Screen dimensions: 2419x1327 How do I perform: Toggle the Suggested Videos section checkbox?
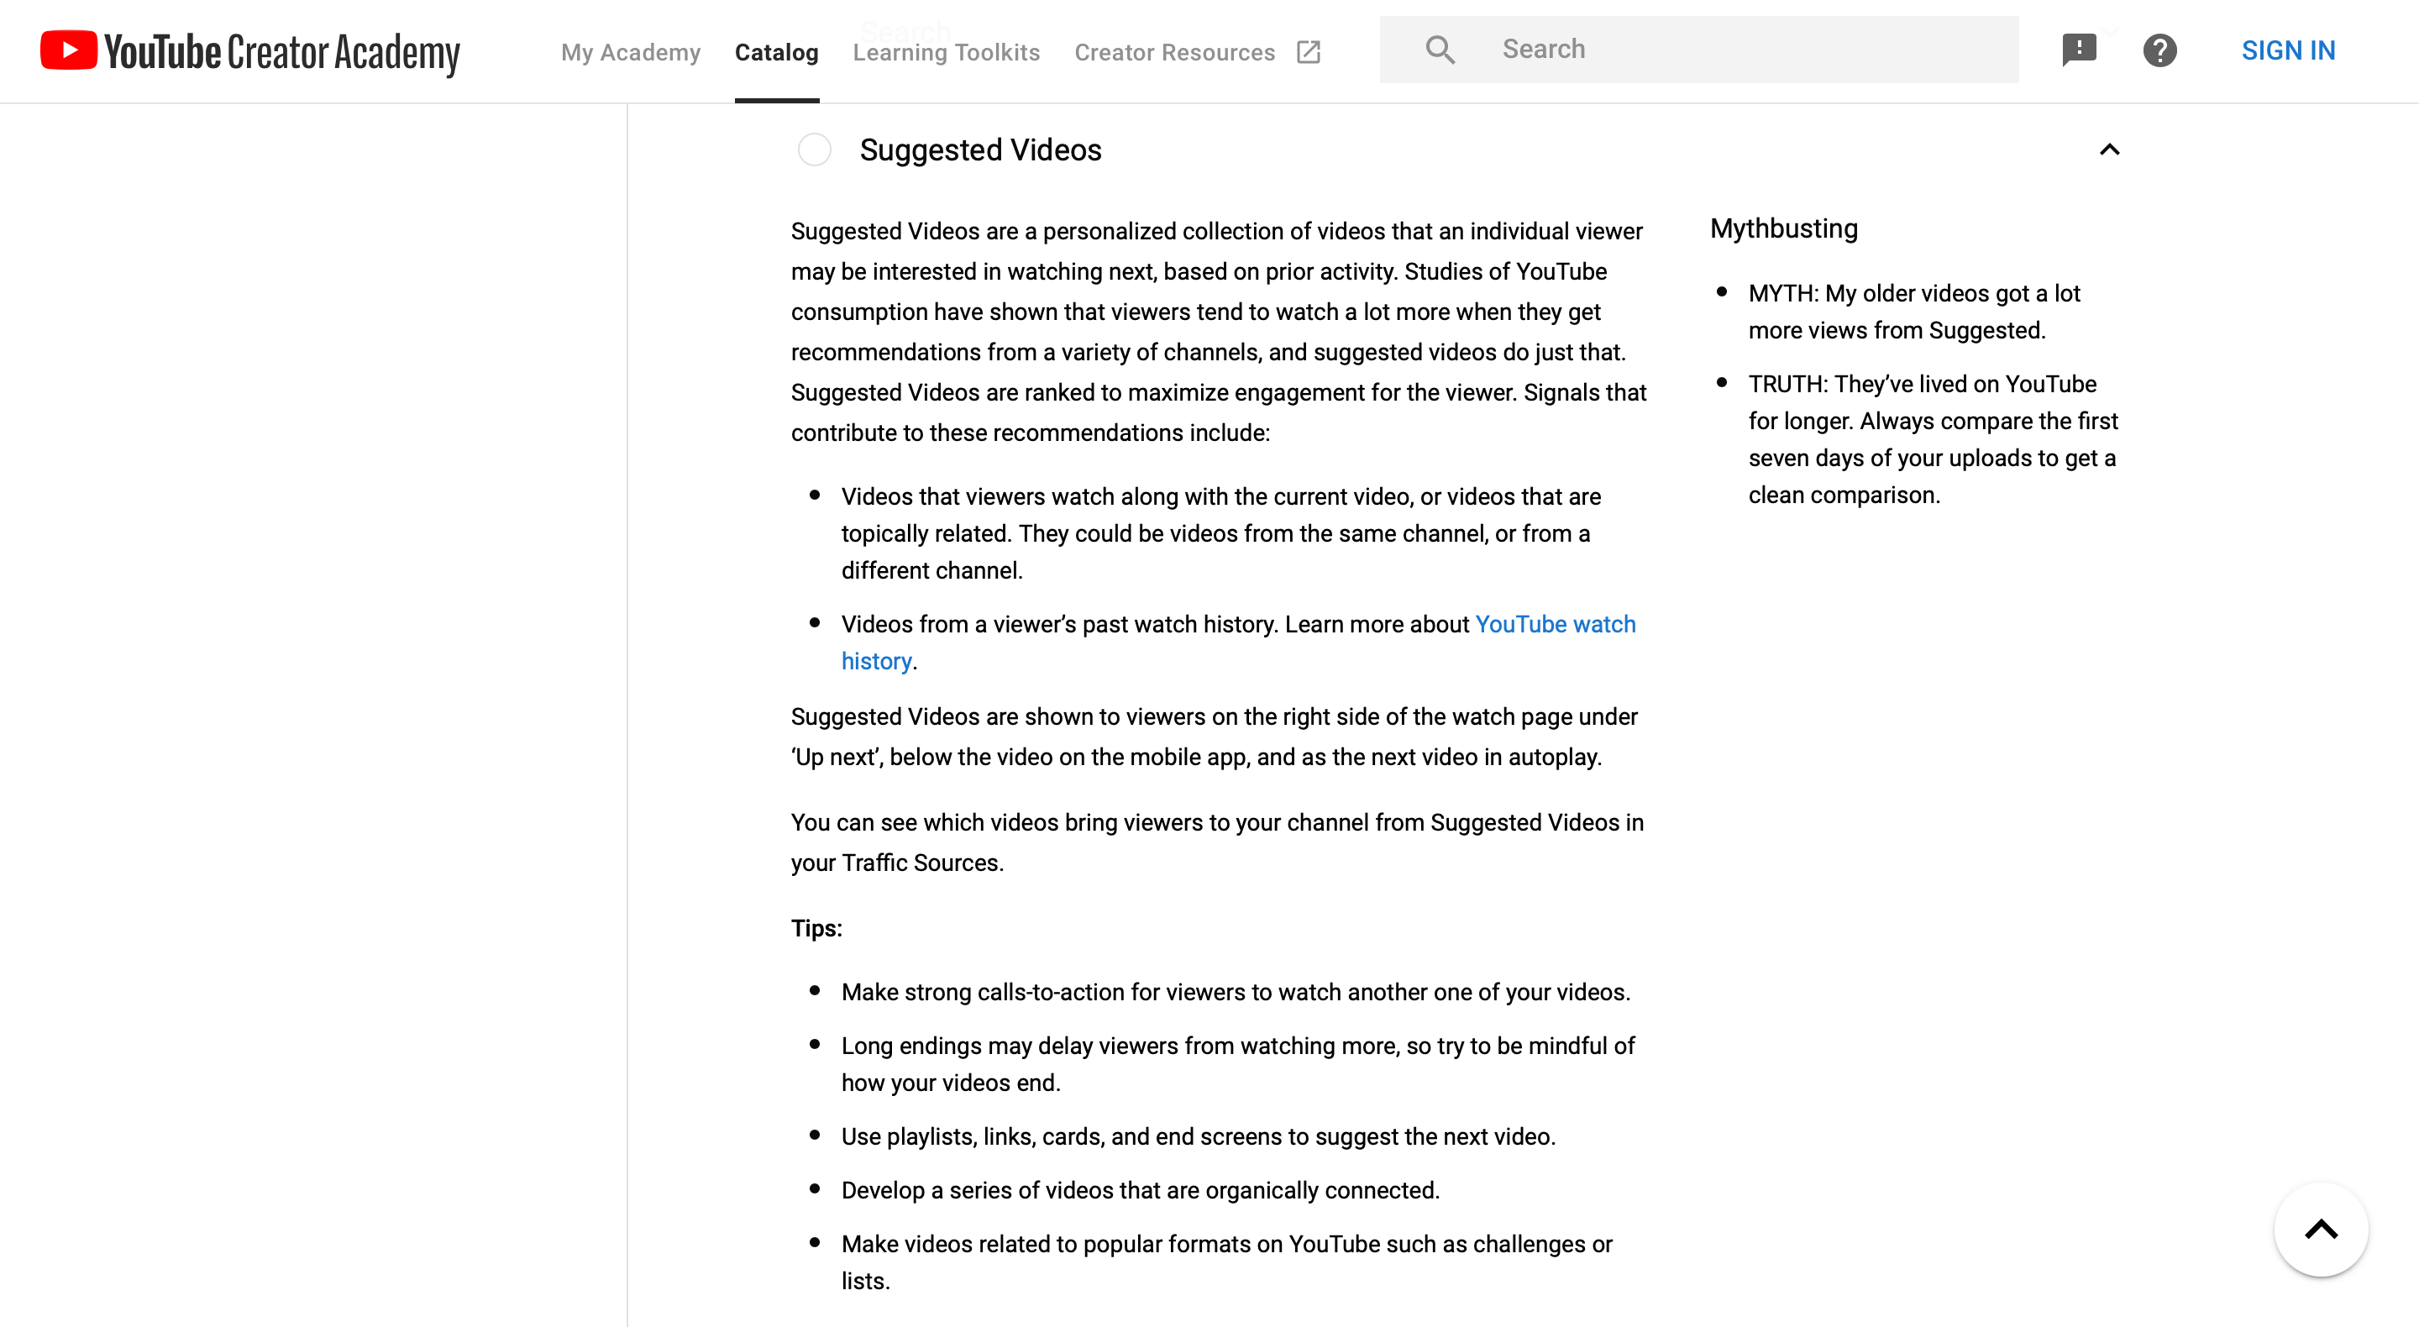813,149
